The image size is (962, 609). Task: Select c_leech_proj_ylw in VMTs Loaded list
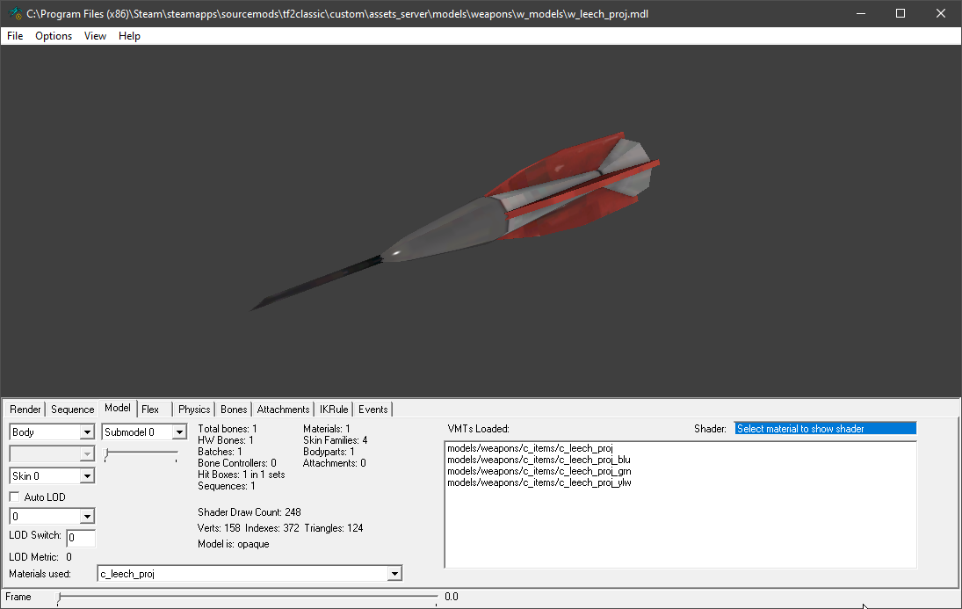click(x=539, y=482)
